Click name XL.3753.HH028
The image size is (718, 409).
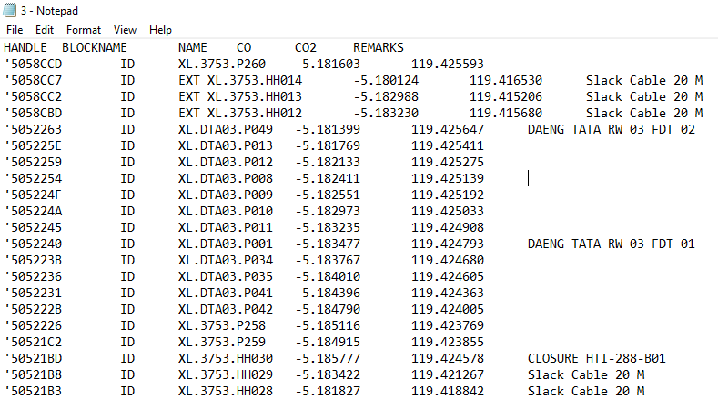coord(226,391)
